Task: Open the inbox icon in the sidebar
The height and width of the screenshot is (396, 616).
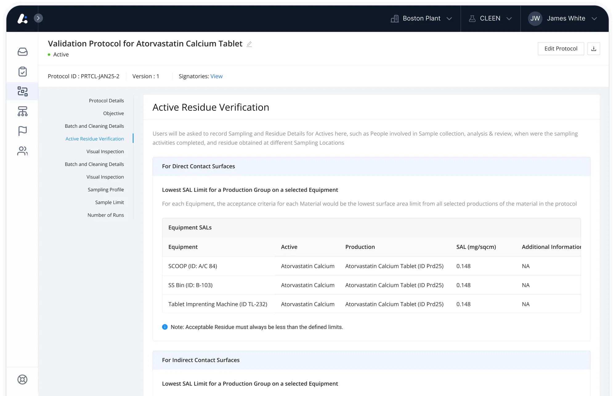Action: (x=22, y=52)
